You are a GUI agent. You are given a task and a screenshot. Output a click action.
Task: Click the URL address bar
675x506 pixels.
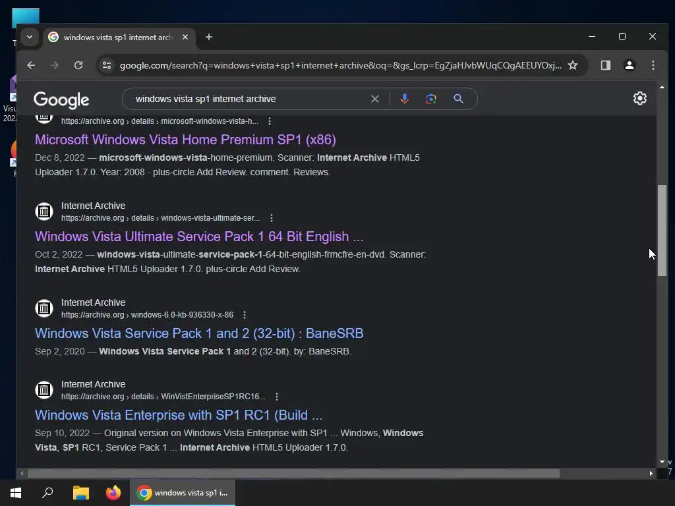pyautogui.click(x=340, y=65)
